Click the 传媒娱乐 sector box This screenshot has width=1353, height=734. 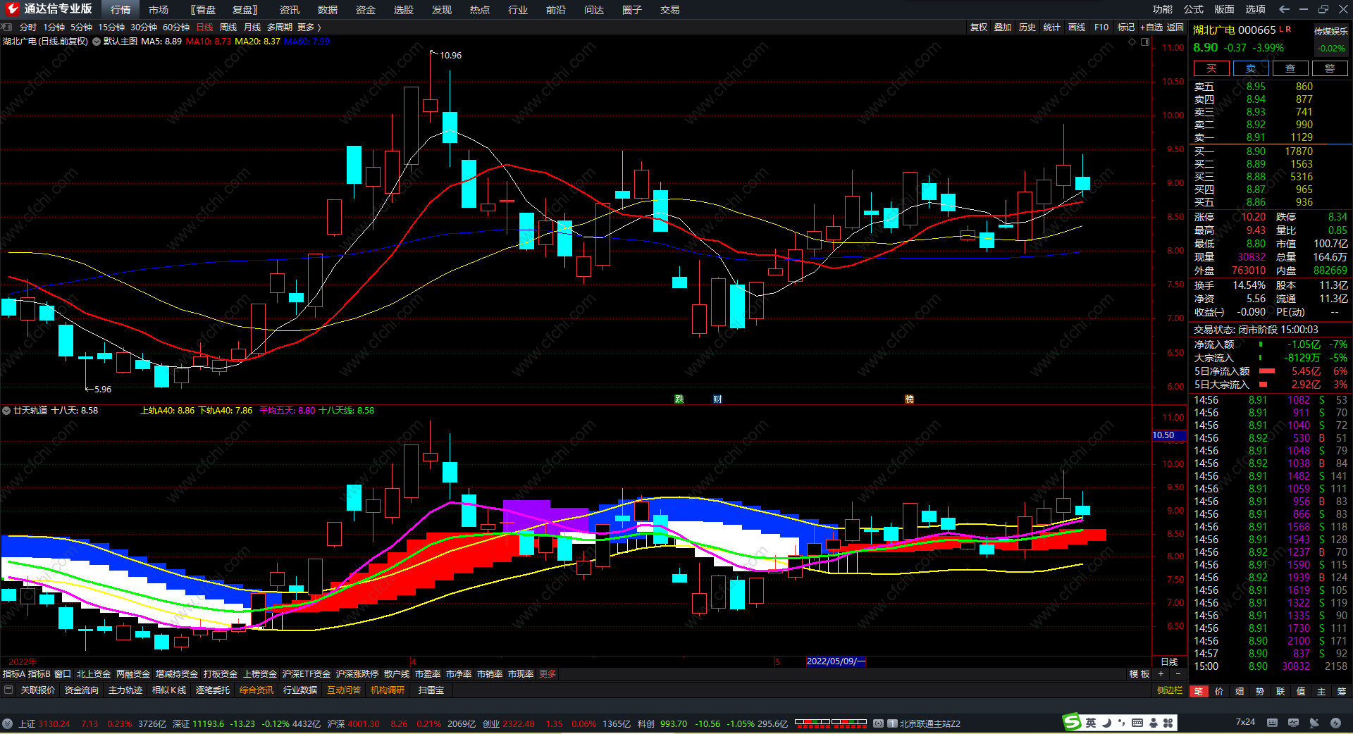point(1331,39)
